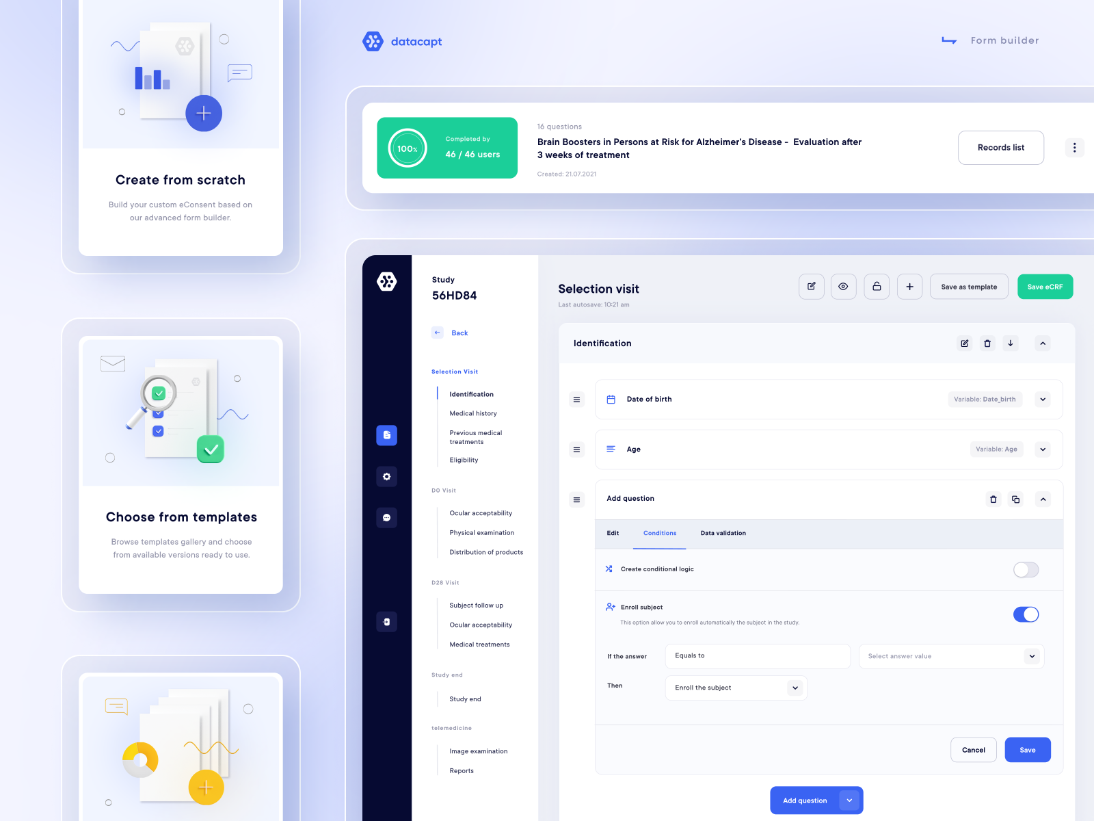Click the download arrow on Identification header

click(x=1011, y=343)
